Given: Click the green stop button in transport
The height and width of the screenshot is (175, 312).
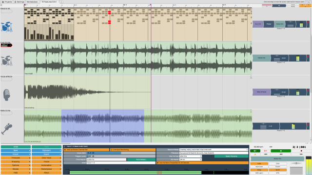Looking at the screenshot, I should pyautogui.click(x=281, y=151).
